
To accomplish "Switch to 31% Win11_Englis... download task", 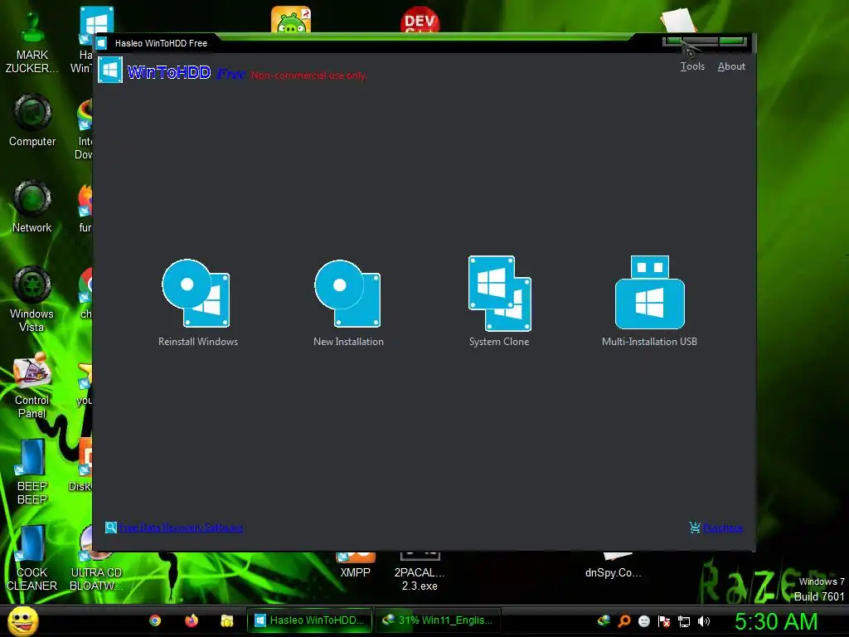I will (438, 620).
